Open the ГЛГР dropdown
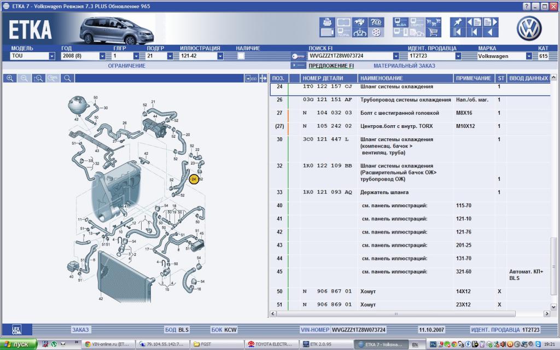This screenshot has height=350, width=560. point(136,56)
